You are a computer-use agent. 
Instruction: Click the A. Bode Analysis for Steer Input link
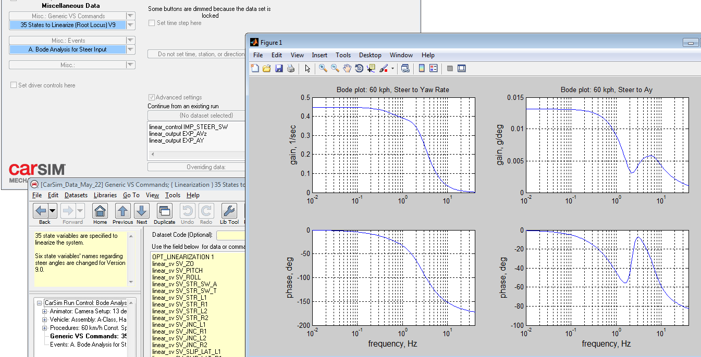point(68,49)
